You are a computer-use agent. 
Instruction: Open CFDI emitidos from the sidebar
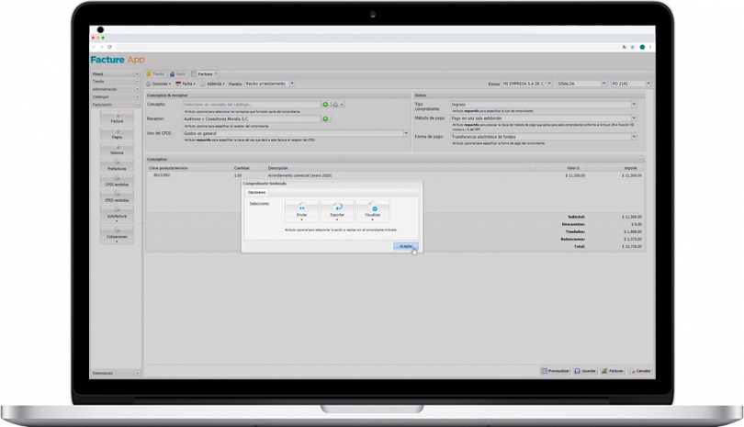tap(117, 183)
